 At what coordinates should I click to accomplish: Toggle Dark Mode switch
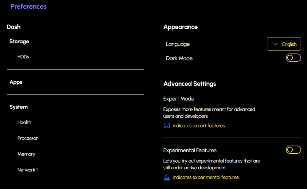pyautogui.click(x=293, y=58)
